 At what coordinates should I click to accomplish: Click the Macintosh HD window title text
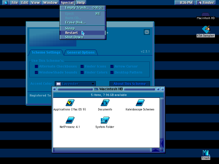coord(111,89)
